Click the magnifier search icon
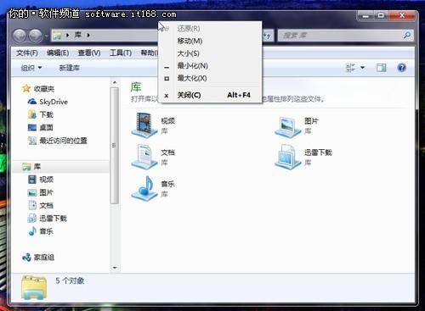Viewport: 425px width, 311px height. (407, 36)
